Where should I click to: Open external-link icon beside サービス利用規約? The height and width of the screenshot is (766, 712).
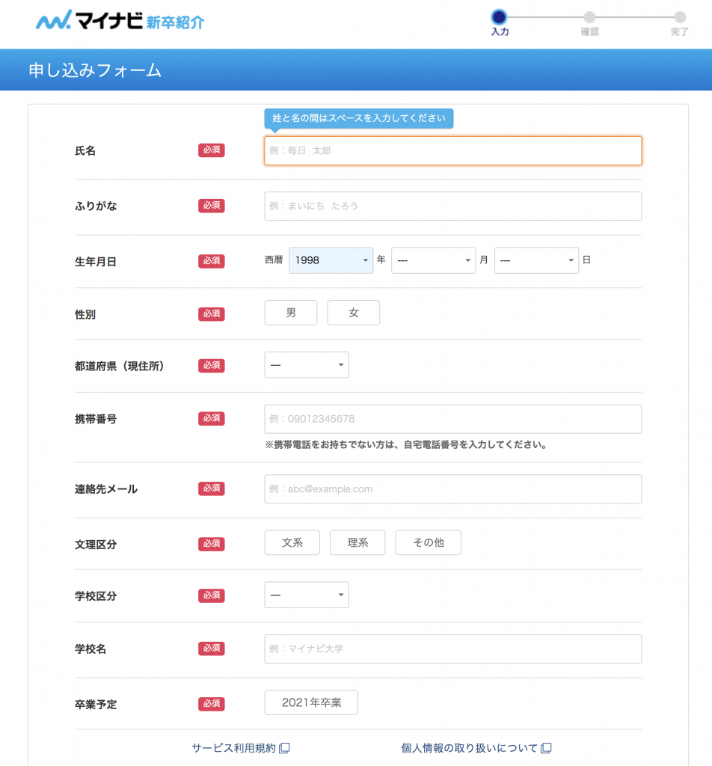(x=284, y=748)
